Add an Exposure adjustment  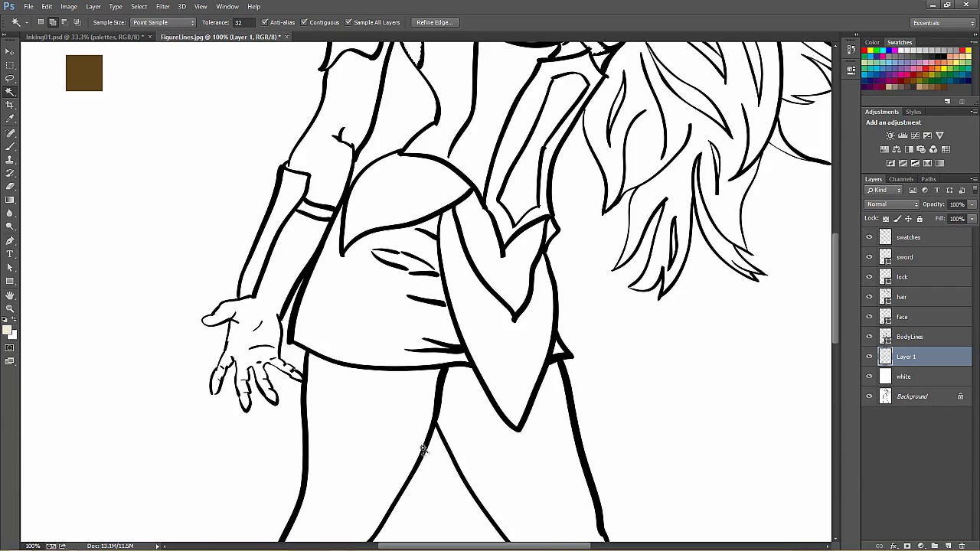click(927, 135)
